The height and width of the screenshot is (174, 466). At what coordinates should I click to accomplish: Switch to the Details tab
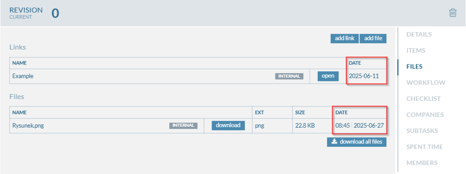tap(419, 35)
